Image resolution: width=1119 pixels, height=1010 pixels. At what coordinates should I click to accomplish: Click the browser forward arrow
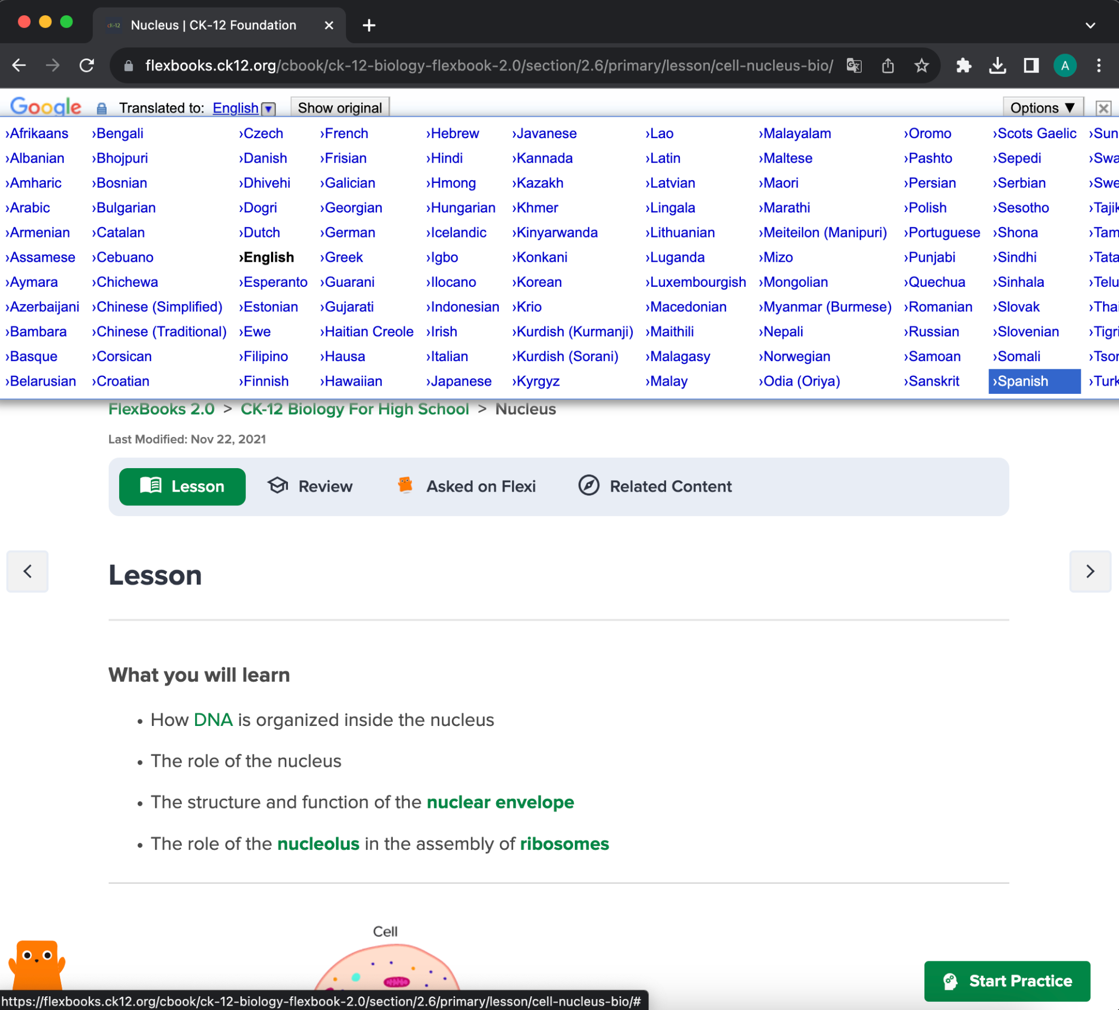click(x=53, y=66)
